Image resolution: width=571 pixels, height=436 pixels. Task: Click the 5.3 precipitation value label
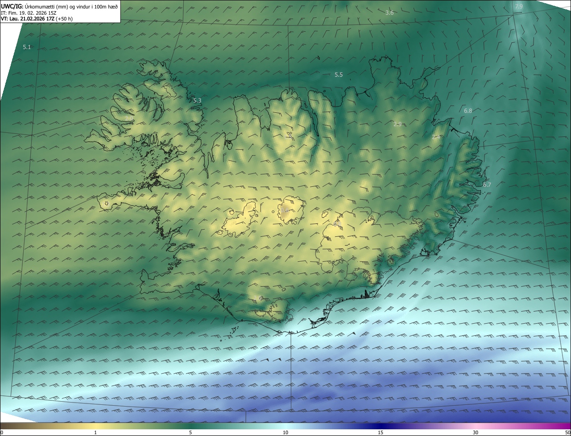pyautogui.click(x=197, y=101)
